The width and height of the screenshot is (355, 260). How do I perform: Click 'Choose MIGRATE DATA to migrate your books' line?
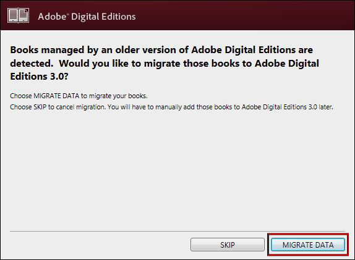[x=79, y=96]
